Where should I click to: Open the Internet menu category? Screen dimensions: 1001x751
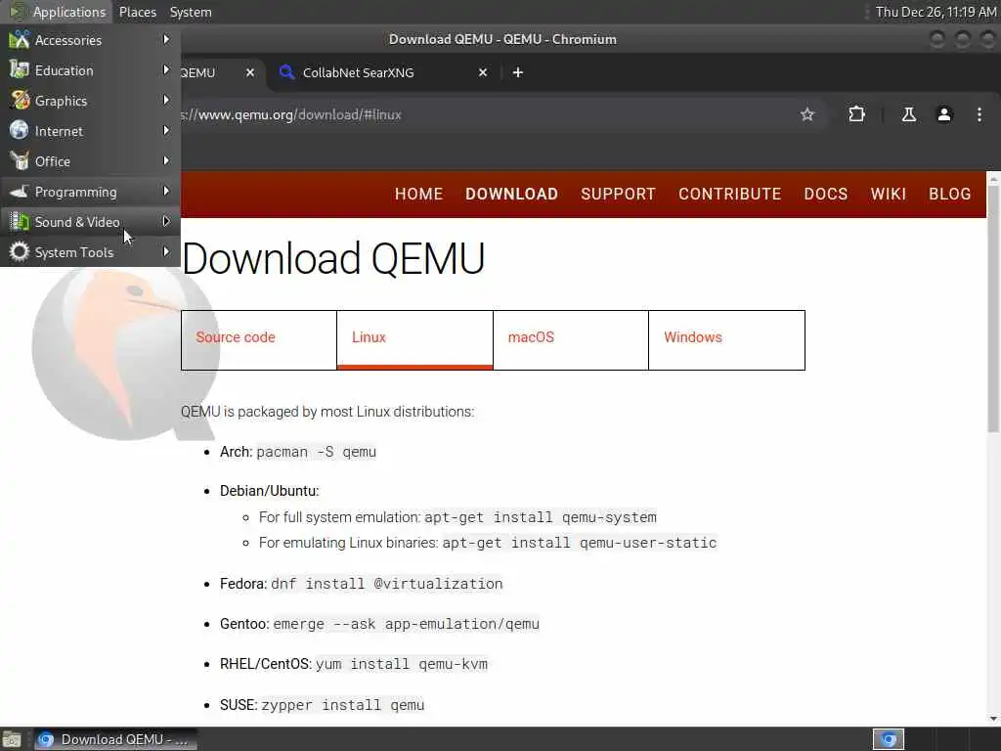tap(90, 131)
